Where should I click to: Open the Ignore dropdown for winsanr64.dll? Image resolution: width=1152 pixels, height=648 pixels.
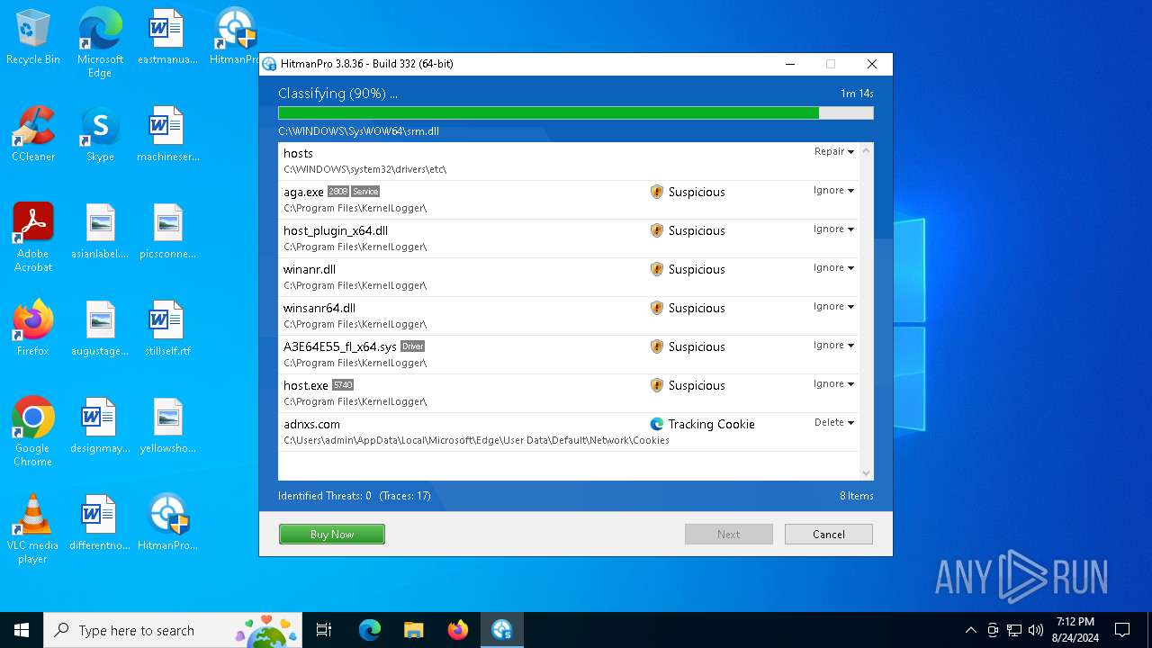pos(834,307)
